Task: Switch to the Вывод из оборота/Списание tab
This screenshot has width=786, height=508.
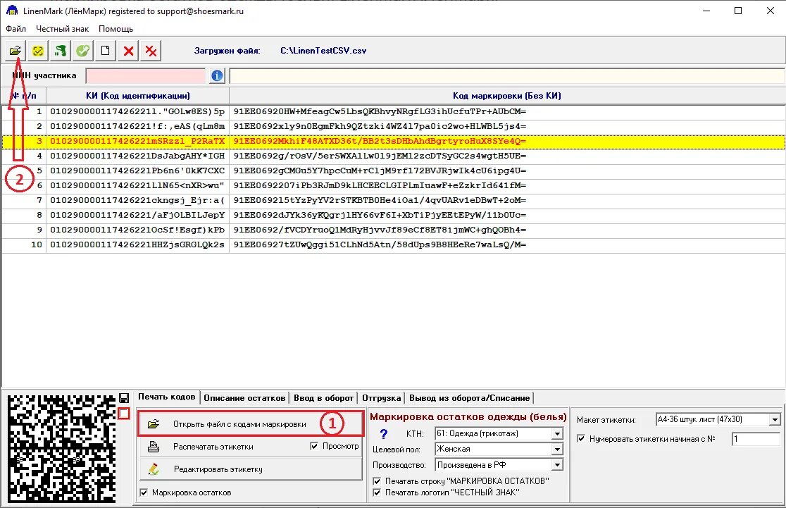Action: pyautogui.click(x=470, y=397)
